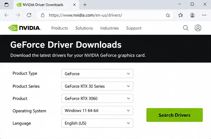Image resolution: width=211 pixels, height=139 pixels.
Task: Close the NVIDIA Driver Downloads tab
Action: 75,5
